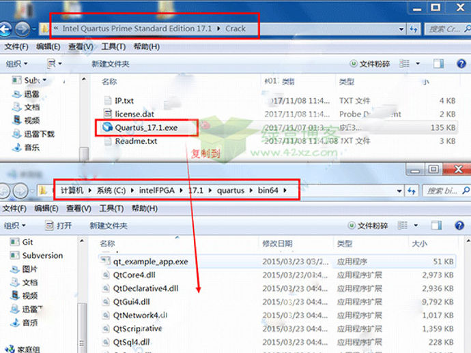
Task: Expand address history dropdown in top window
Action: coord(401,29)
